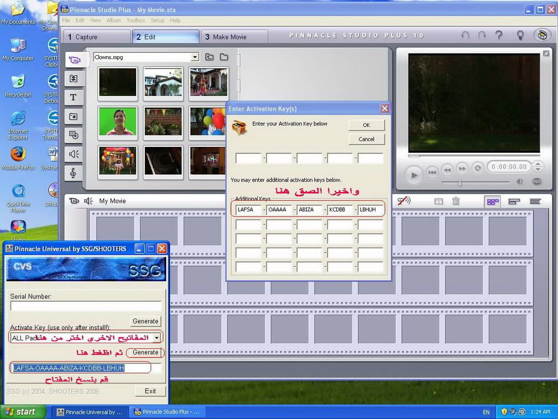Click the lightbulb tips icon
The height and width of the screenshot is (419, 558).
point(520,35)
